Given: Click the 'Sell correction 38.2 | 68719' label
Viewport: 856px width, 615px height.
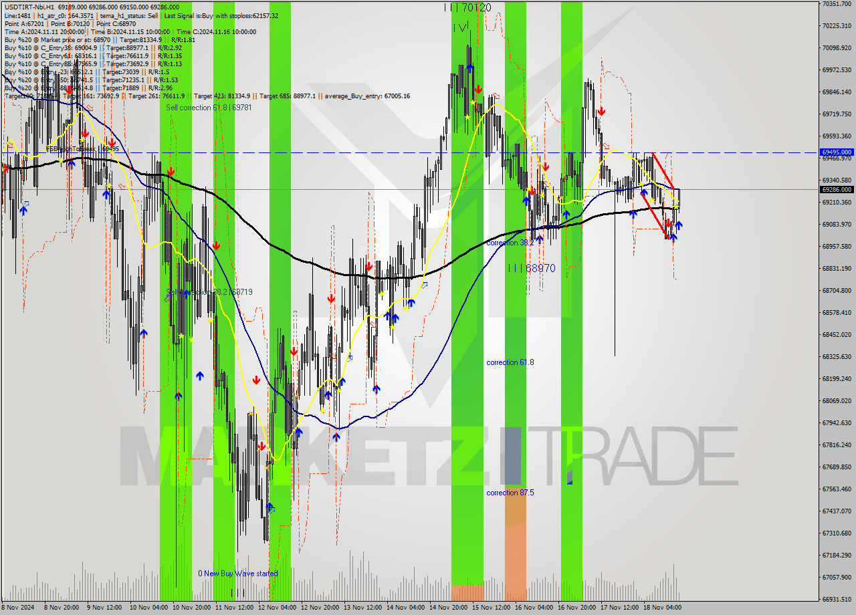Looking at the screenshot, I should coord(209,292).
